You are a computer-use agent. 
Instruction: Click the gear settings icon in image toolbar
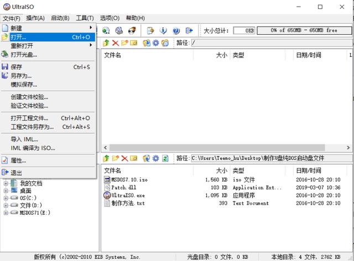pyautogui.click(x=156, y=43)
